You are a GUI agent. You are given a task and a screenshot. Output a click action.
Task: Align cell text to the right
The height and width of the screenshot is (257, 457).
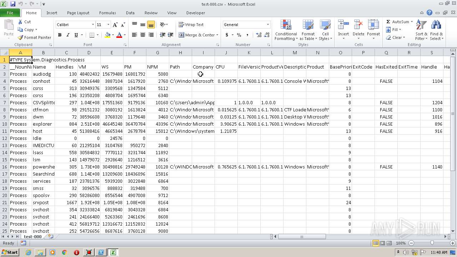(x=151, y=35)
